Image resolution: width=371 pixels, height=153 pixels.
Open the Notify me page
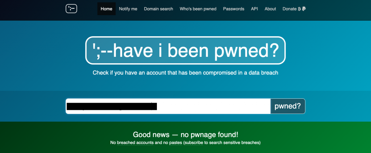(128, 9)
